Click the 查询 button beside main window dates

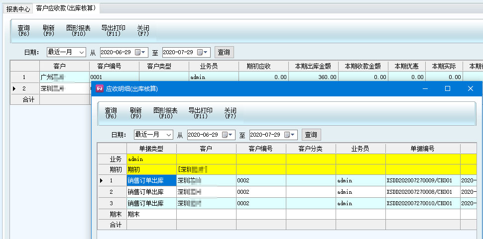click(x=224, y=52)
